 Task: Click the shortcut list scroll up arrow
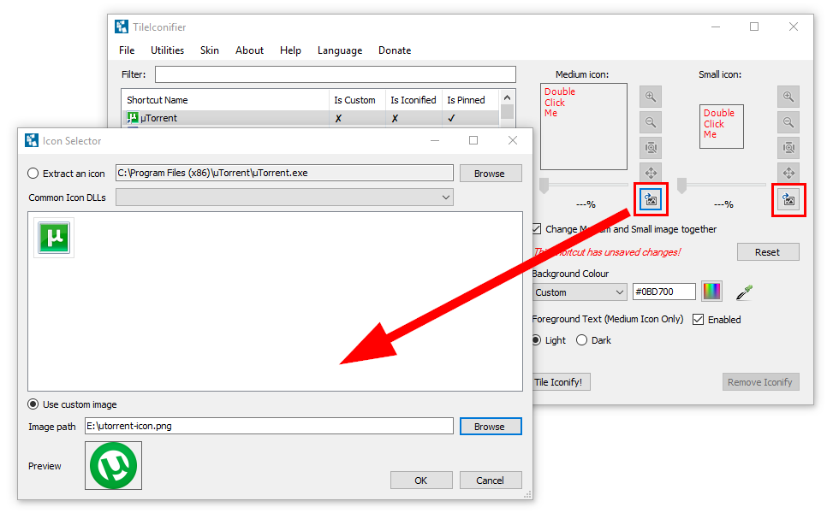pos(508,98)
